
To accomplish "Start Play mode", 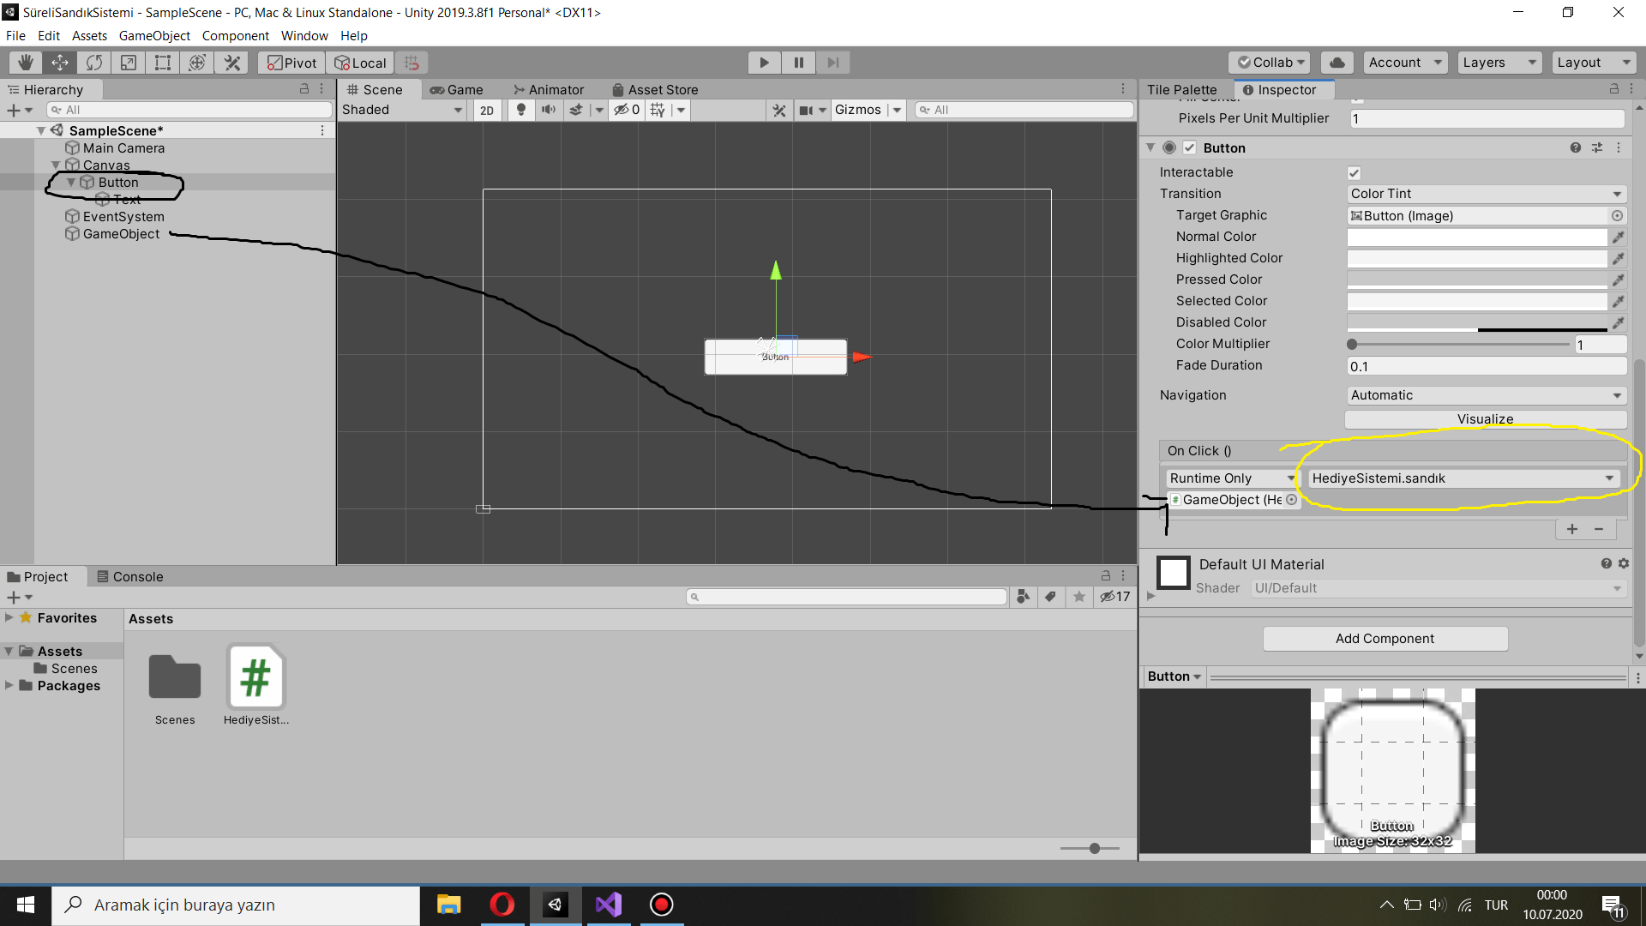I will coord(764,63).
